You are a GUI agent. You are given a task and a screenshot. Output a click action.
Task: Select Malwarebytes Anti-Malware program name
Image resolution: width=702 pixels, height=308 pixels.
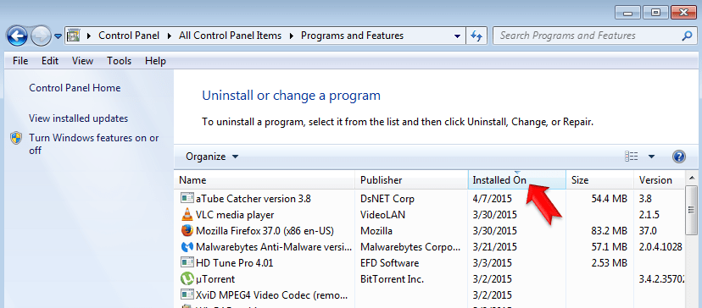274,247
